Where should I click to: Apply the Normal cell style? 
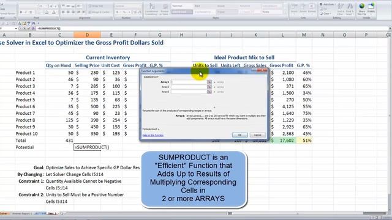click(x=182, y=5)
